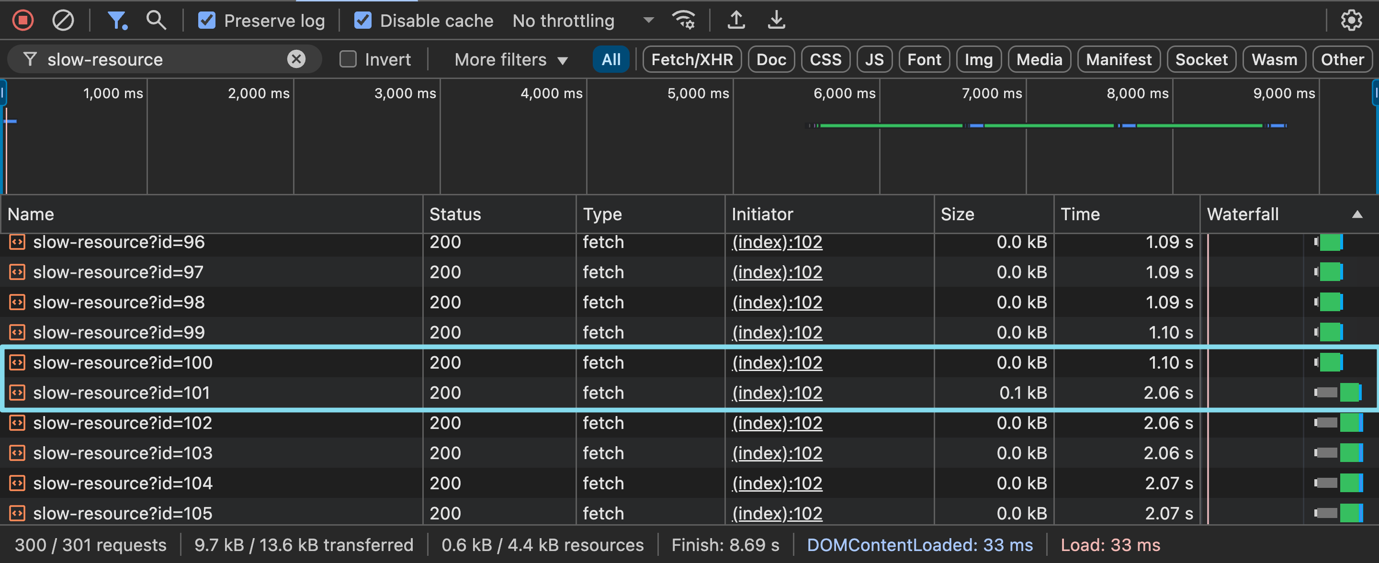Screen dimensions: 1379x563
Task: Stop recording network log
Action: (x=23, y=20)
